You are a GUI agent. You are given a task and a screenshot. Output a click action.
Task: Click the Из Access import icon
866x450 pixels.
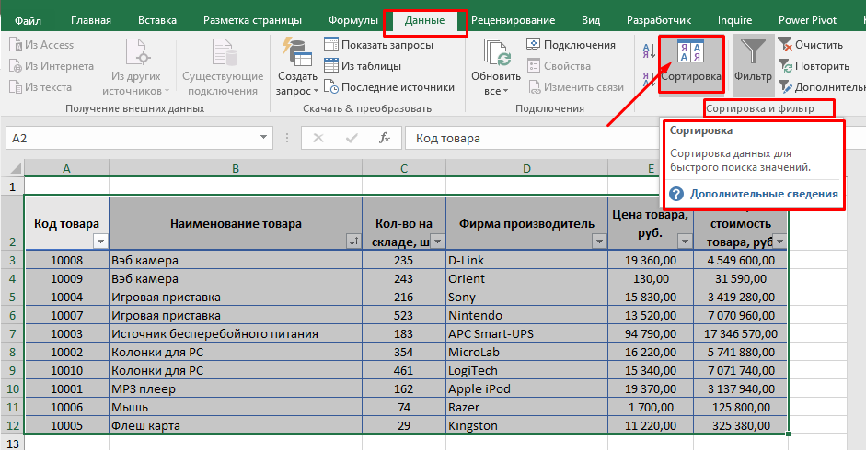[x=16, y=45]
